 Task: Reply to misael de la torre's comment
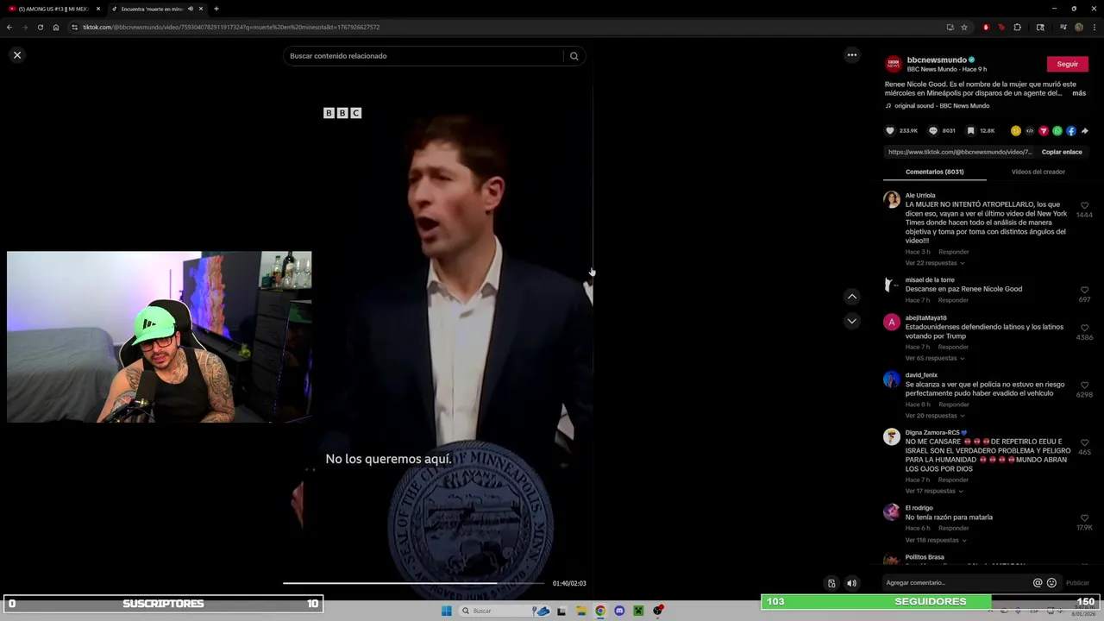pyautogui.click(x=953, y=300)
